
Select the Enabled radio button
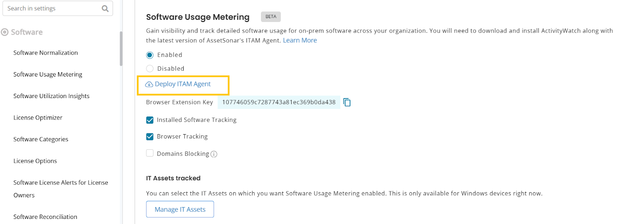150,55
